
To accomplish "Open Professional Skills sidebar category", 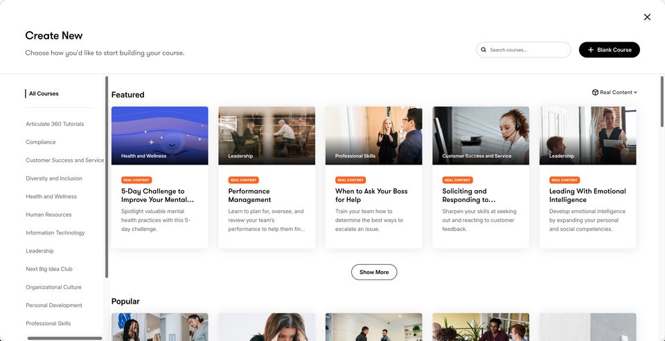I will 48,324.
